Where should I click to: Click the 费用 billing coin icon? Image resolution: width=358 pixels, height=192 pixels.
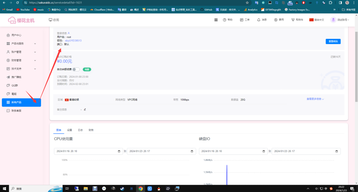click(x=276, y=20)
